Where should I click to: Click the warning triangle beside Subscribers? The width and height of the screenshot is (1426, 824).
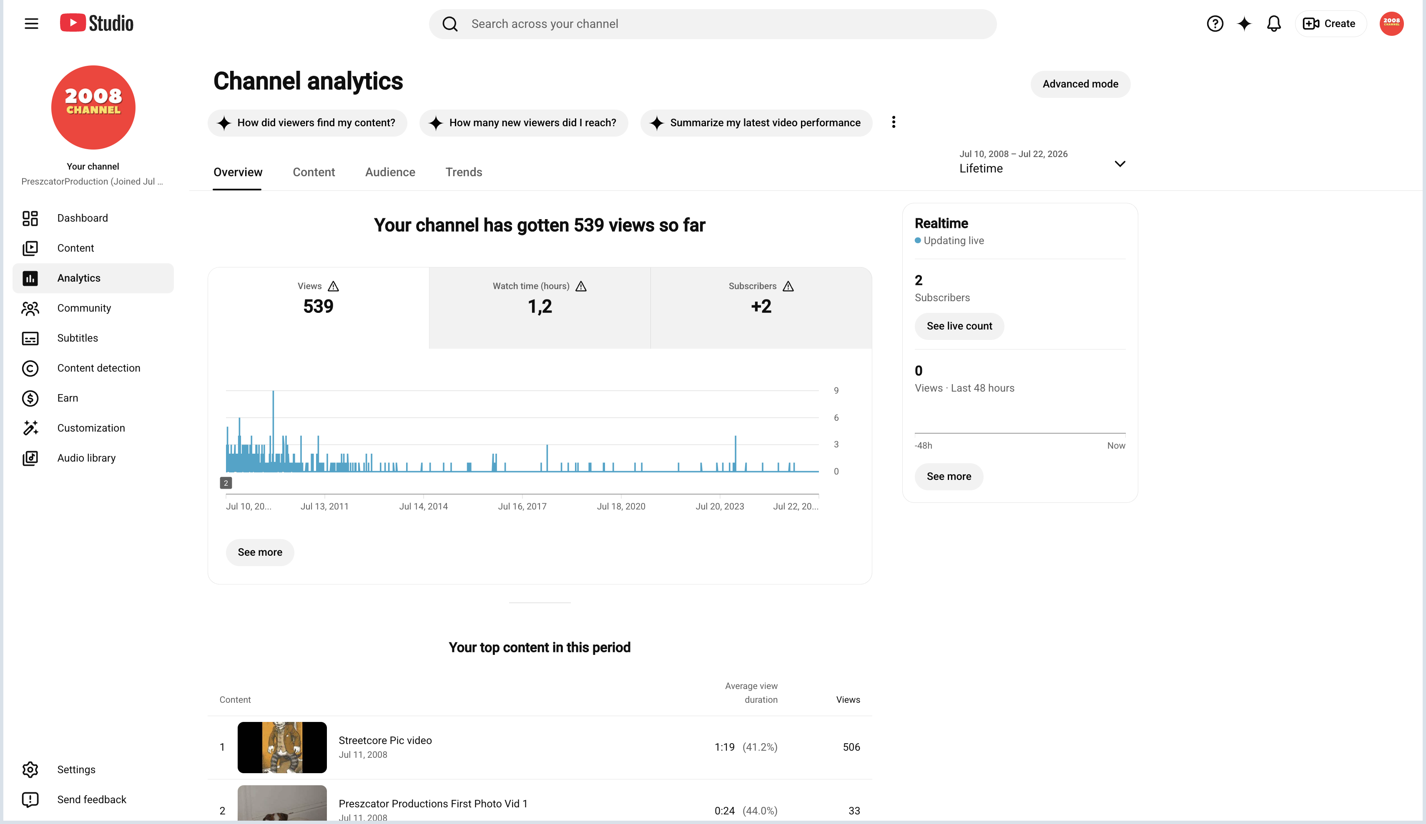click(788, 286)
